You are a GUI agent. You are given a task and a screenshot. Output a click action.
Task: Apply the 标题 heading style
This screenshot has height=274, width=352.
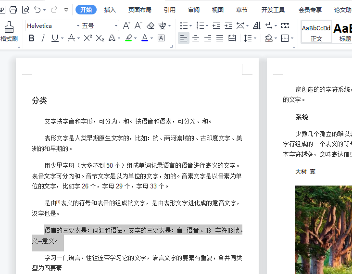tap(342, 32)
